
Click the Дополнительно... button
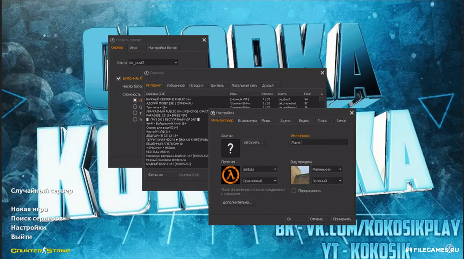tap(238, 202)
